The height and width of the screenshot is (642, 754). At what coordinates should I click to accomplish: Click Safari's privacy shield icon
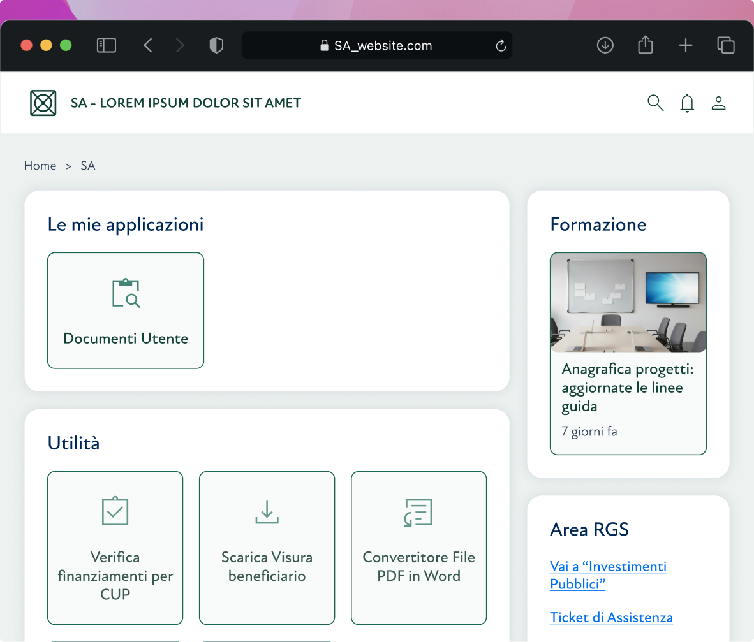[216, 45]
